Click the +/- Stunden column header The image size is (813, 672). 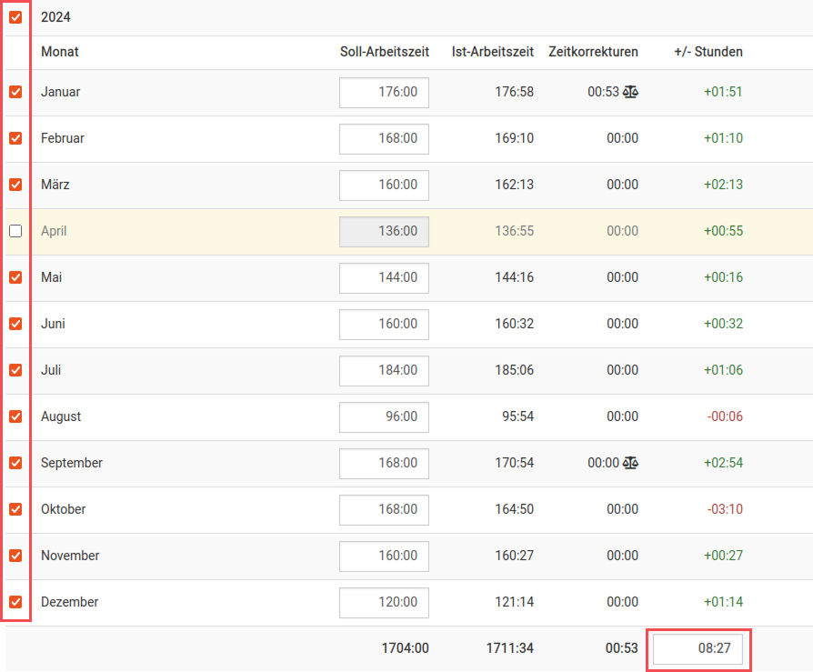coord(708,52)
